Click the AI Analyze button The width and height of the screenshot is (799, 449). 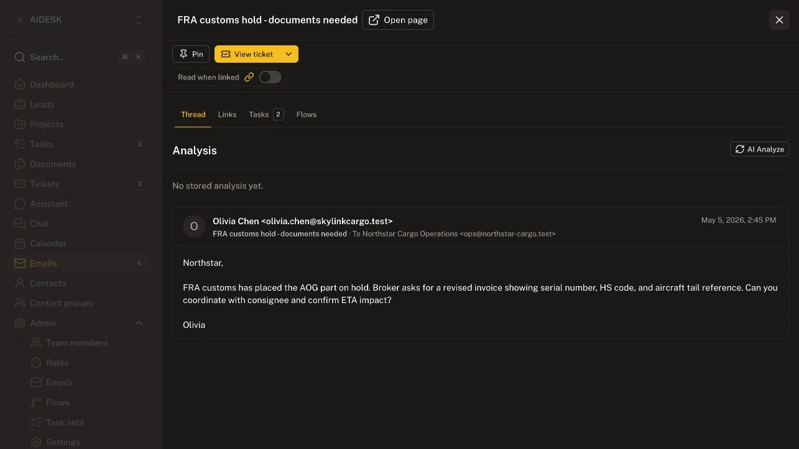pos(759,149)
